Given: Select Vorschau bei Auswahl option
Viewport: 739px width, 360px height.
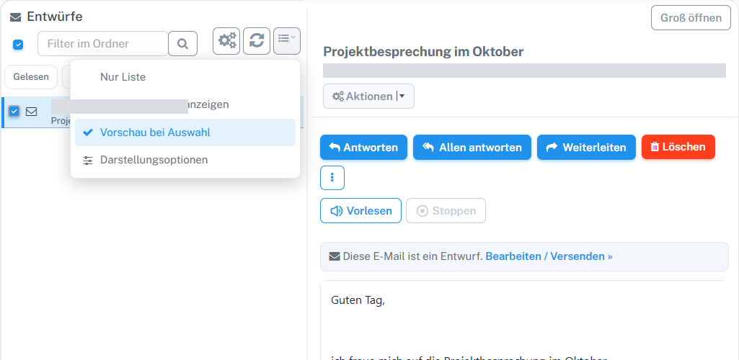Looking at the screenshot, I should 185,132.
